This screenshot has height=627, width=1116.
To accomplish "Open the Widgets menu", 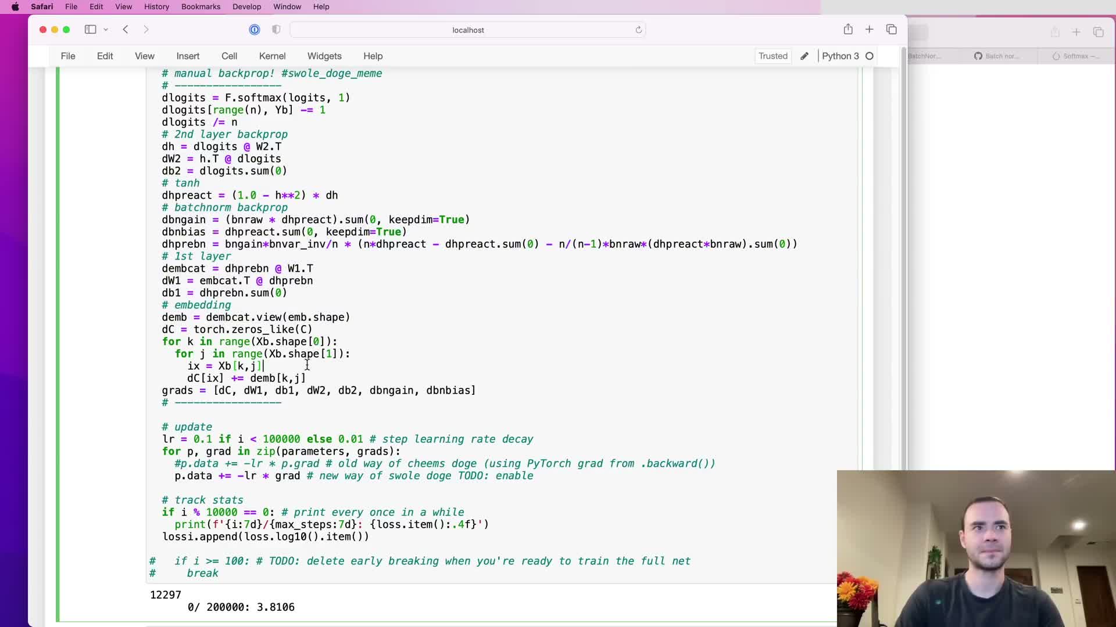I will pos(324,56).
